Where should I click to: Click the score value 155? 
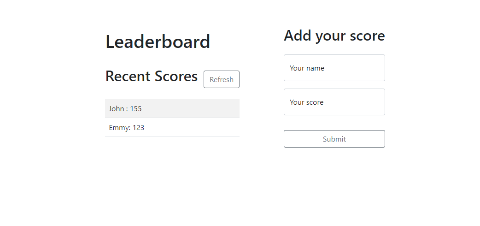click(135, 108)
